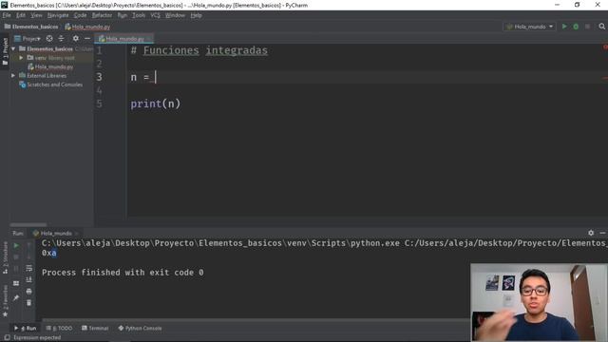
Task: Open Project panel settings gear
Action: pos(76,38)
